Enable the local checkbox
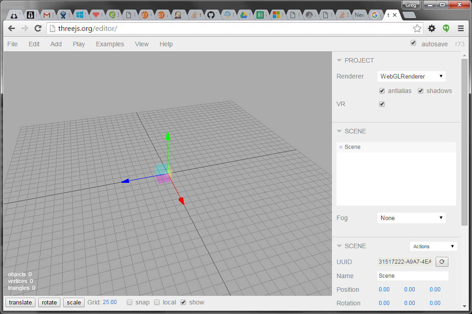The height and width of the screenshot is (314, 472). pyautogui.click(x=157, y=302)
